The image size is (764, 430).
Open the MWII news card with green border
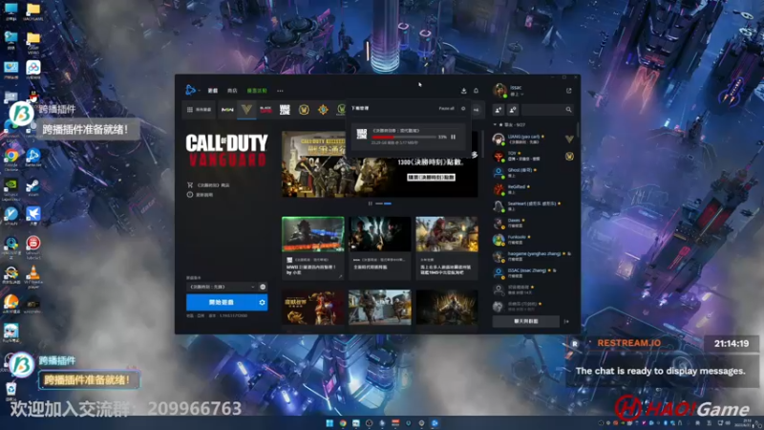pos(313,248)
